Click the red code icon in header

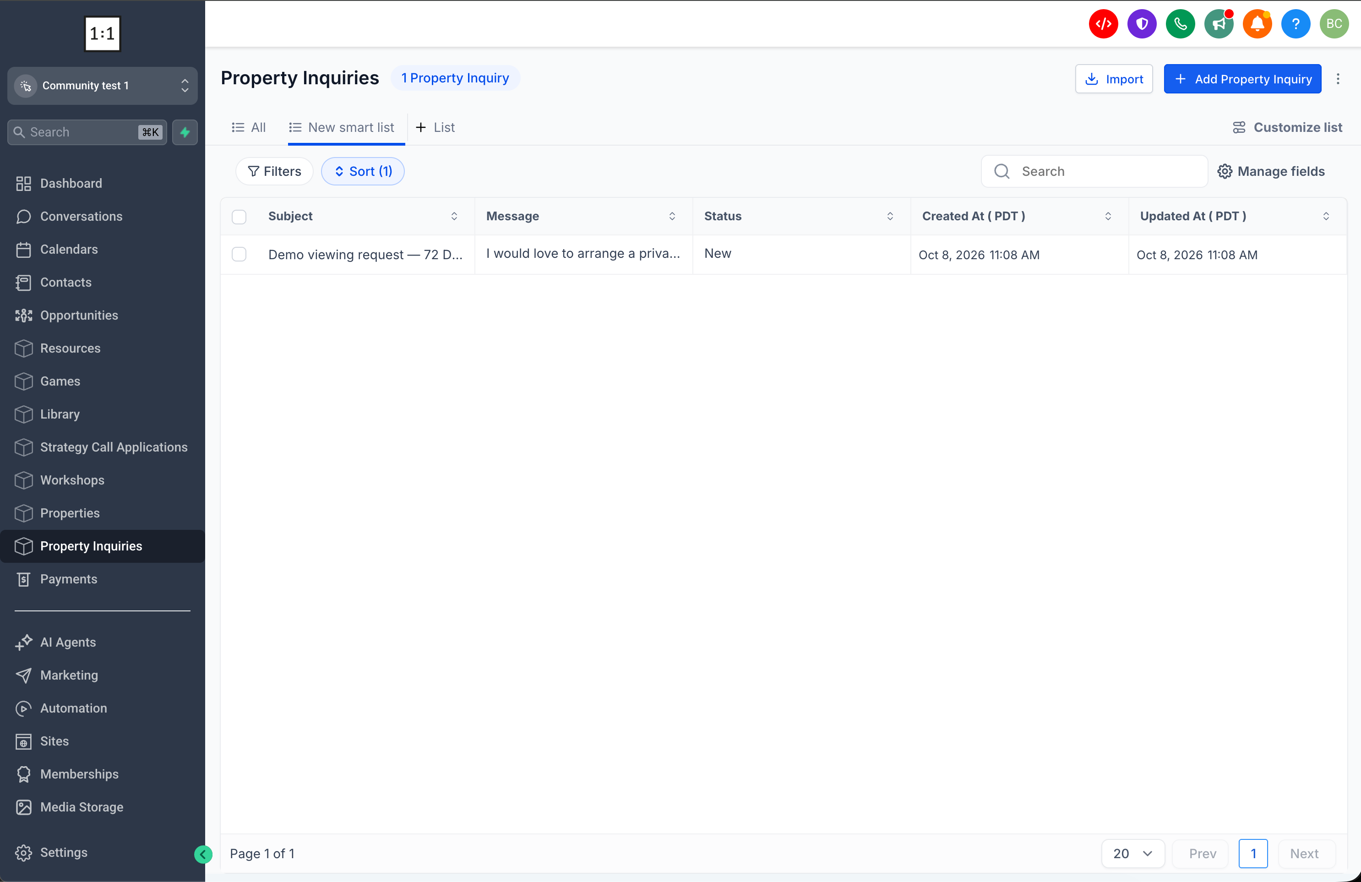1103,23
